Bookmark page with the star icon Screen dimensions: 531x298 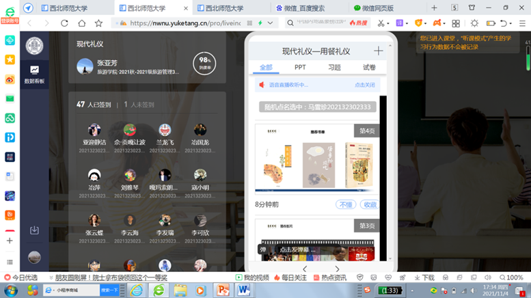[x=99, y=23]
